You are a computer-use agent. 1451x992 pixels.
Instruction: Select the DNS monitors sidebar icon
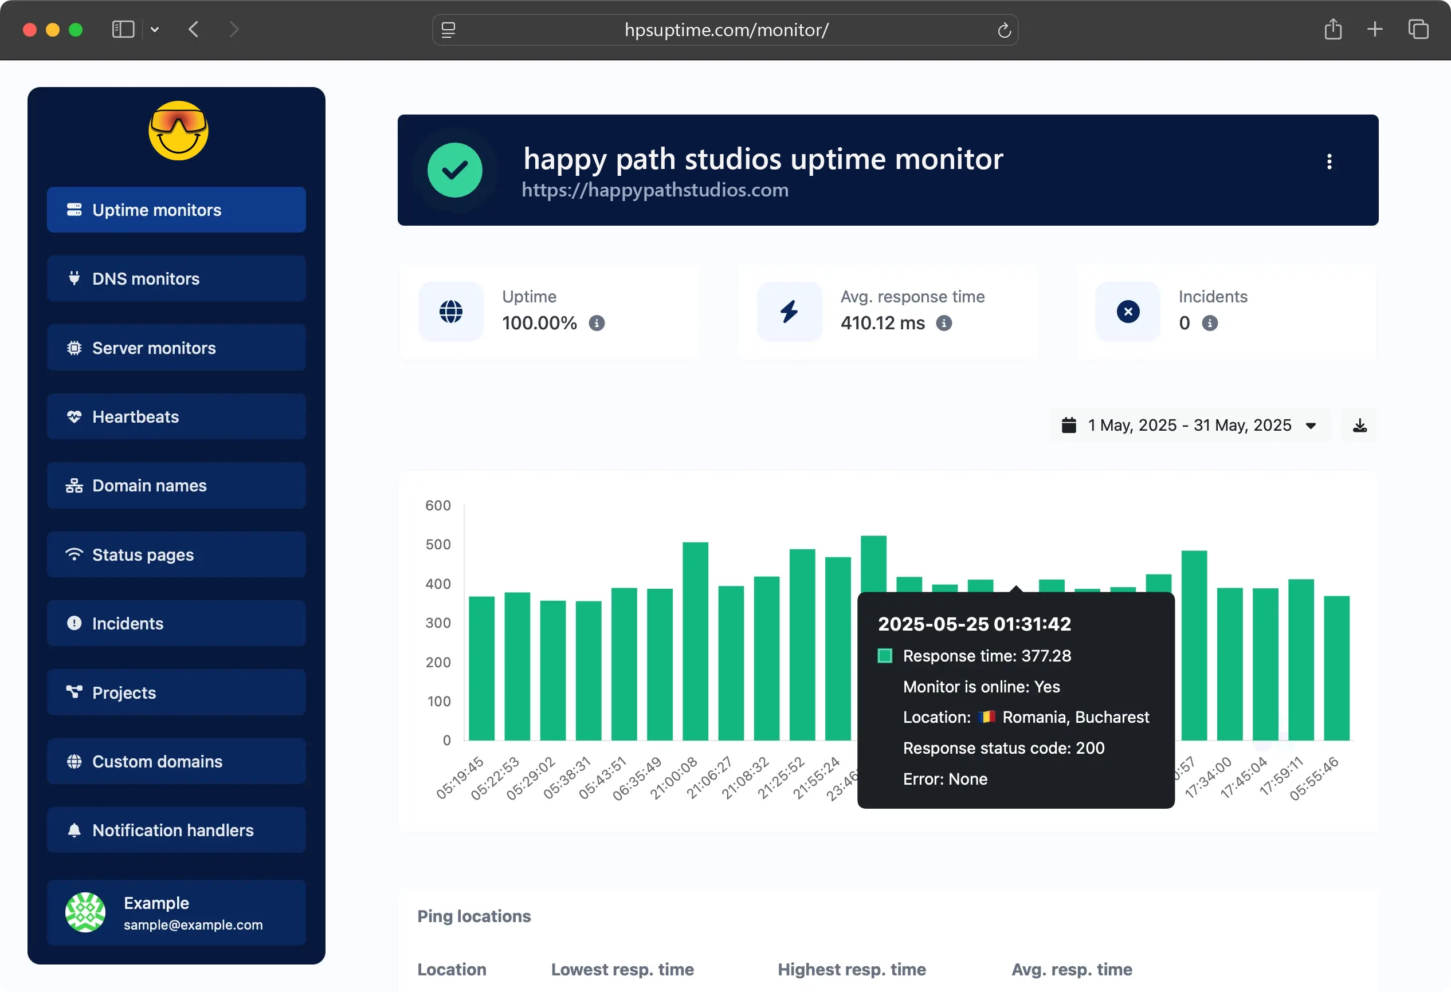click(x=74, y=278)
